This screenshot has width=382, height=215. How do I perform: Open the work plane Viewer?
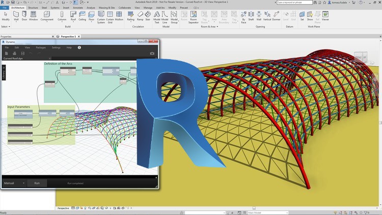click(x=325, y=16)
